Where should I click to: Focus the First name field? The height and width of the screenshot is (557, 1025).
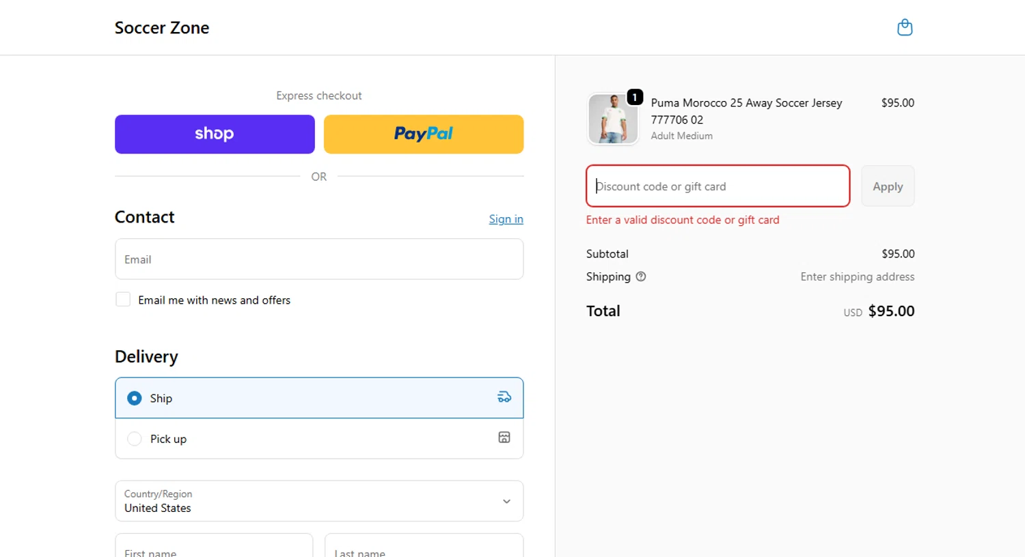coord(214,545)
